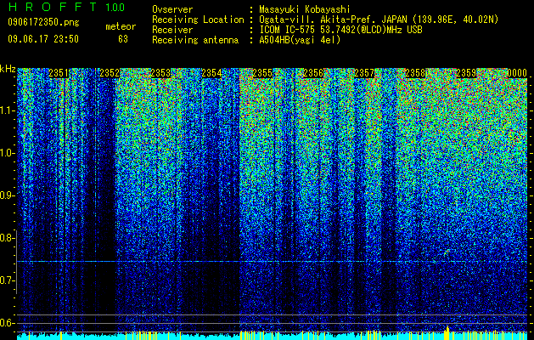Click the 2359 time marker label

click(466, 73)
